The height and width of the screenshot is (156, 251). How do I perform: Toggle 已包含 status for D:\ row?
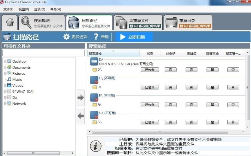150,70
